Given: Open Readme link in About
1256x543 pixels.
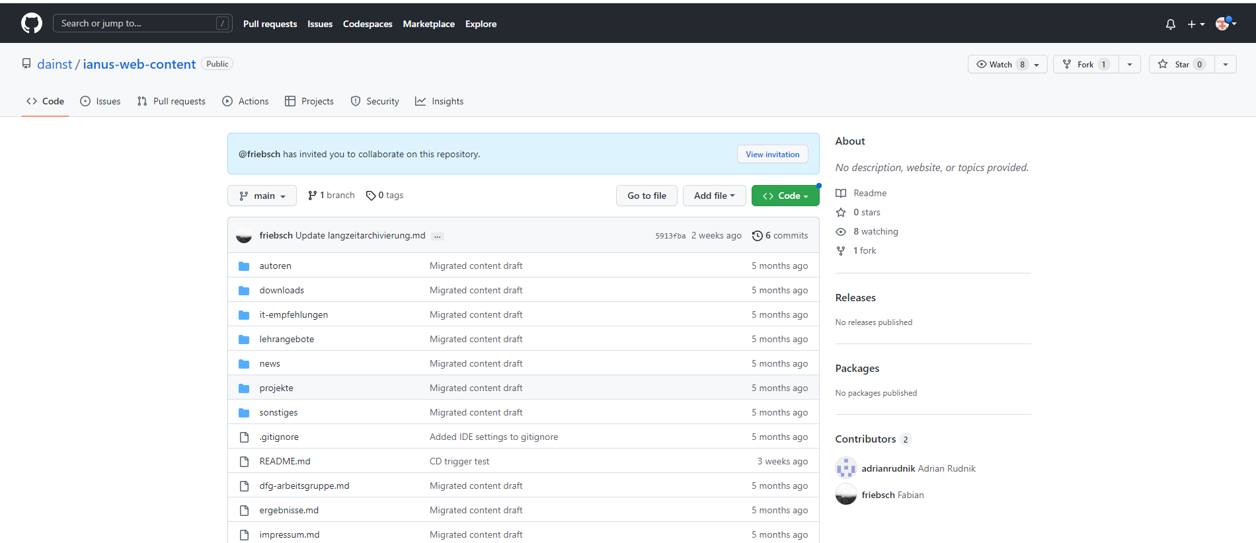Looking at the screenshot, I should 861,193.
